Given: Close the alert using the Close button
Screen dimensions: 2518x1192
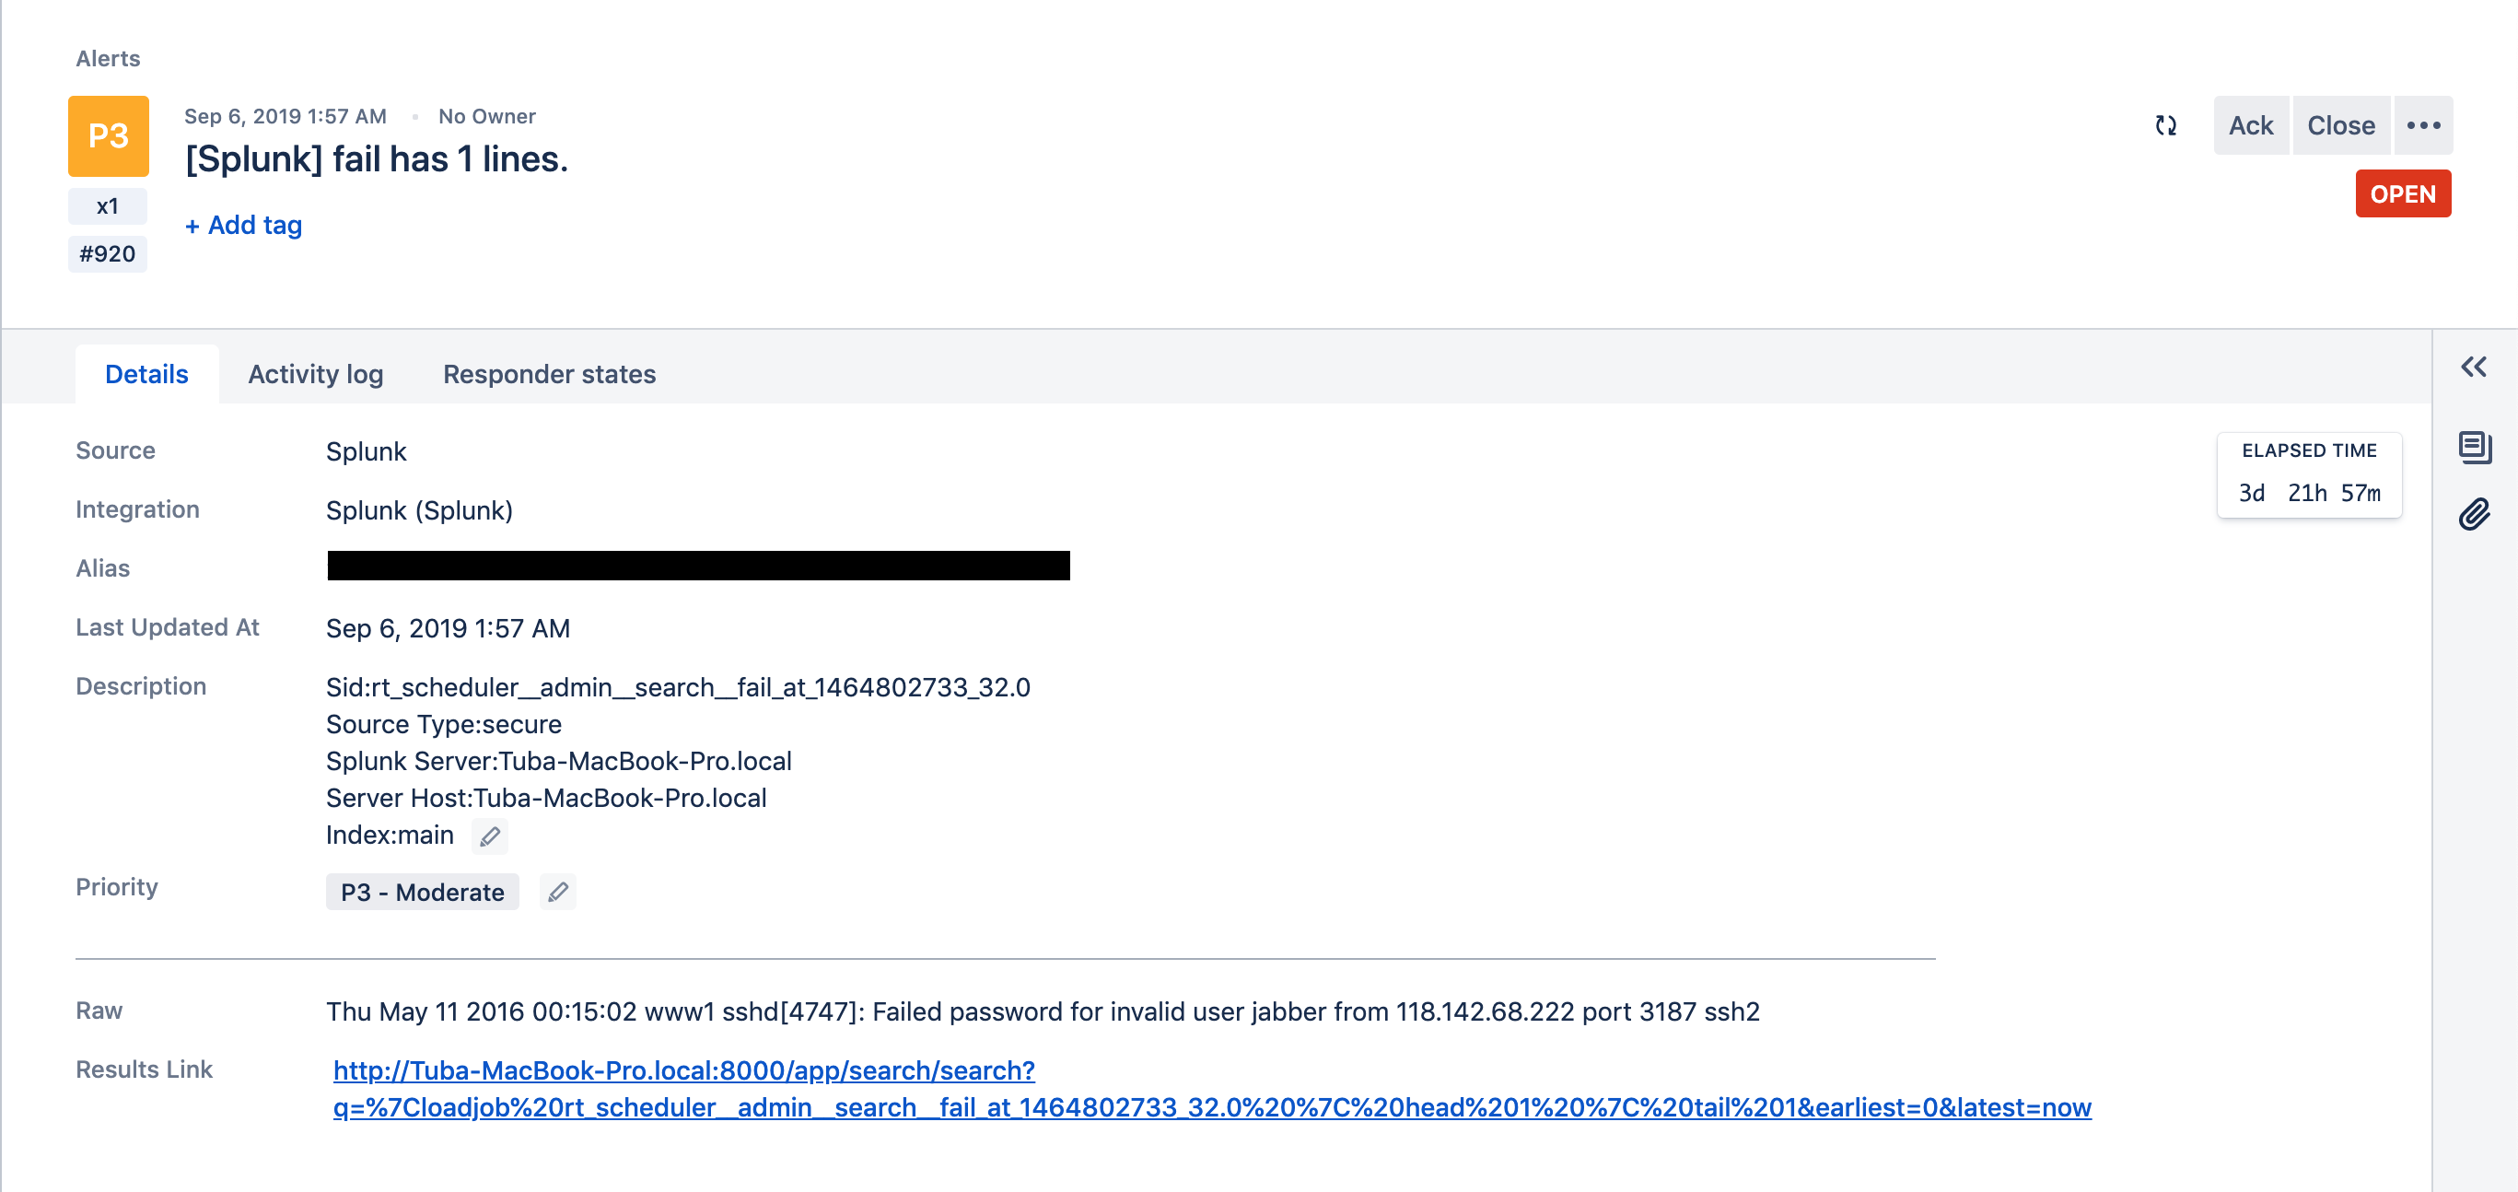Looking at the screenshot, I should (2340, 125).
